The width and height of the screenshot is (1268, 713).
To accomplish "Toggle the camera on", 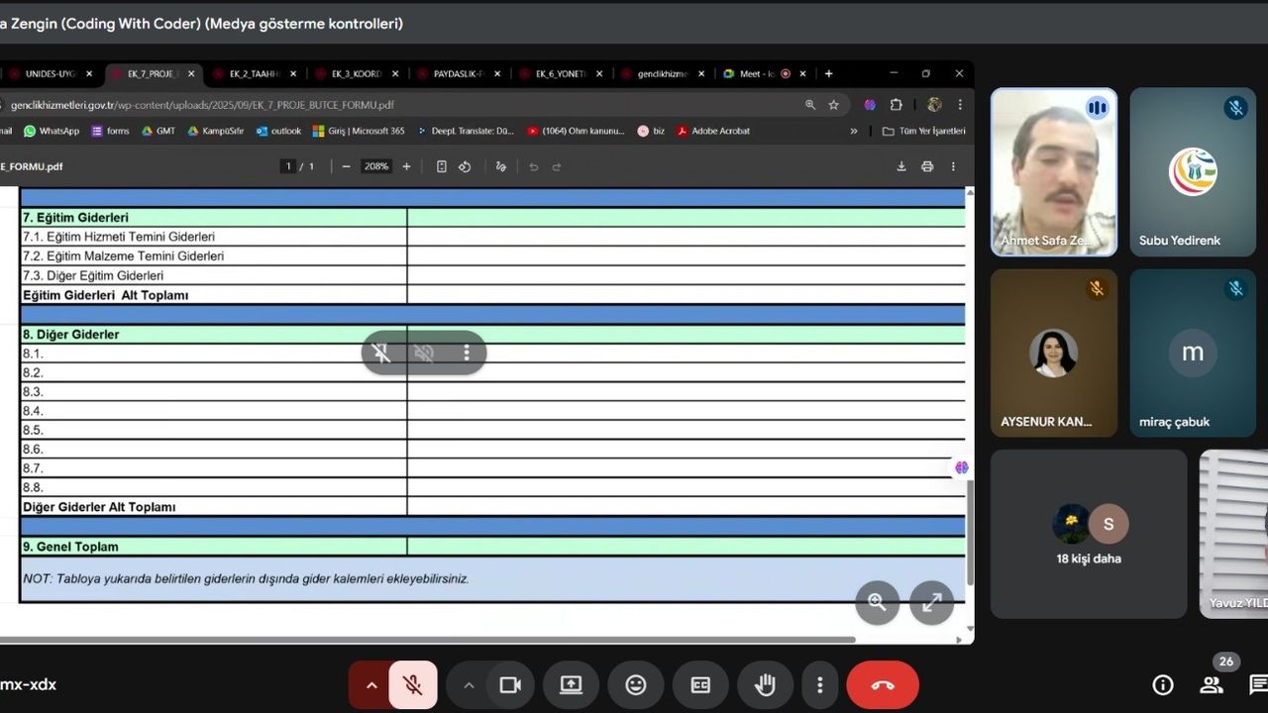I will [510, 685].
